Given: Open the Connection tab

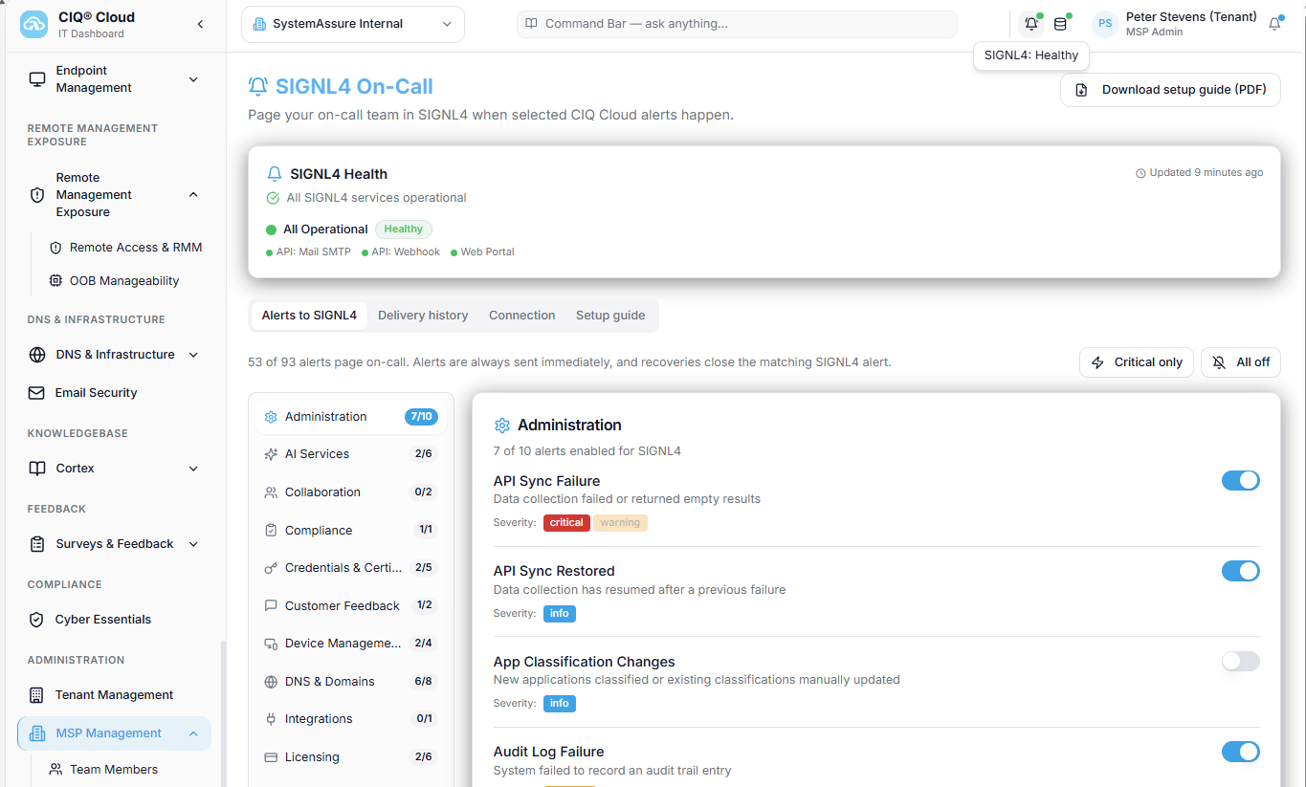Looking at the screenshot, I should 521,316.
